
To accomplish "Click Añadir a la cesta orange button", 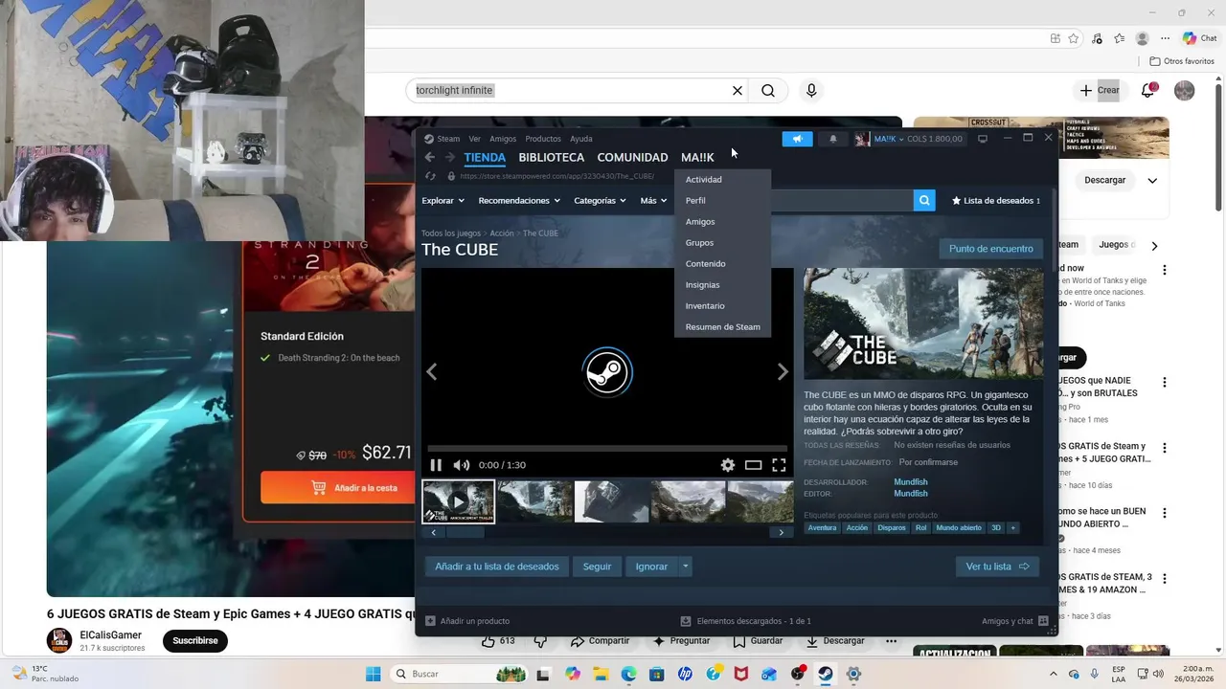I will click(x=353, y=488).
